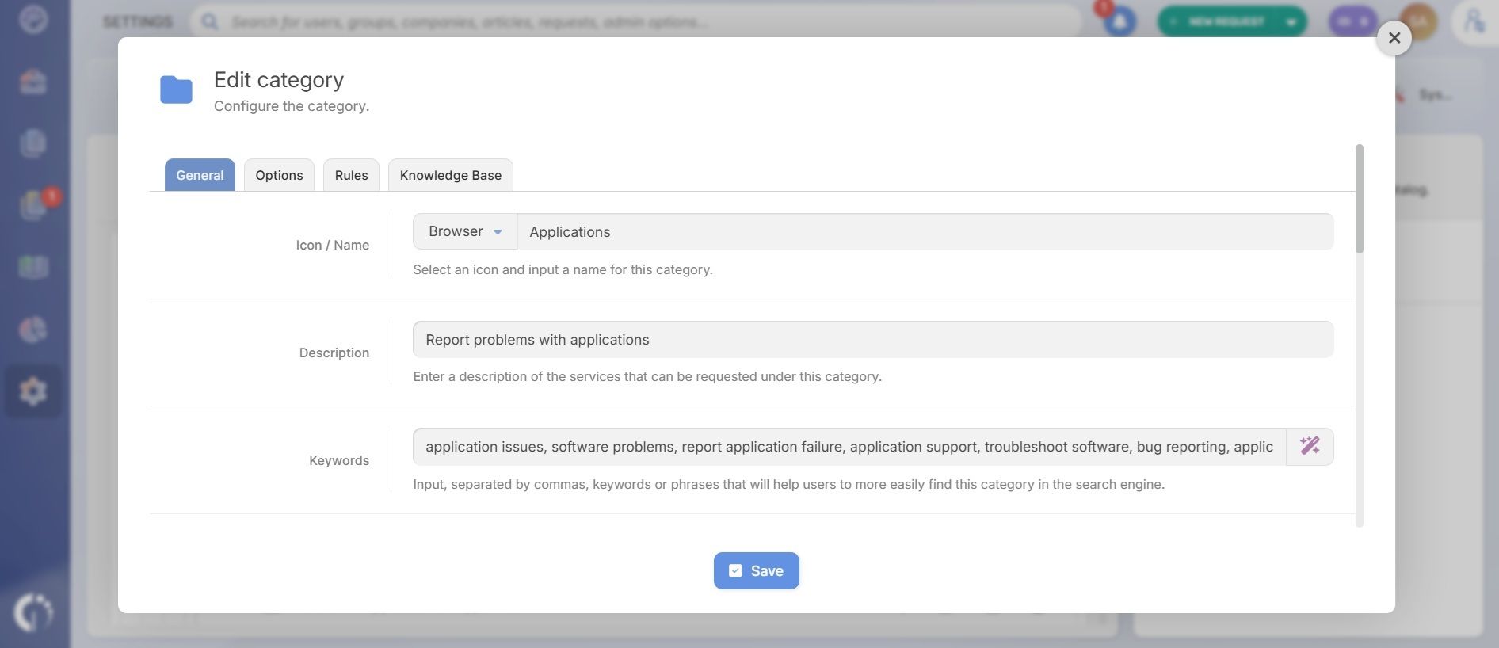Image resolution: width=1499 pixels, height=648 pixels.
Task: Open Settings gear in sidebar
Action: click(33, 391)
